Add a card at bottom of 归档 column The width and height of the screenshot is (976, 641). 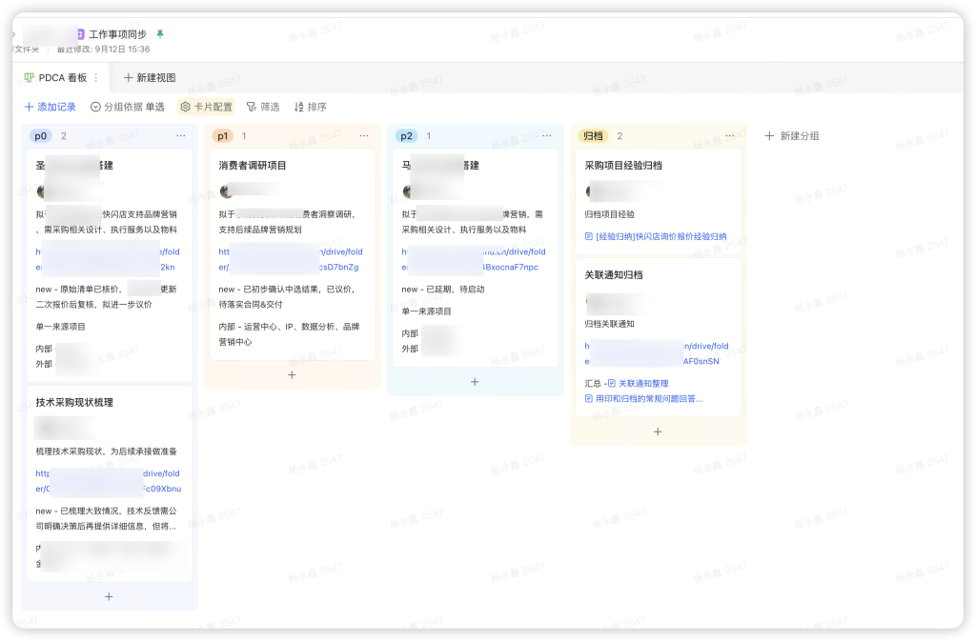coord(658,431)
